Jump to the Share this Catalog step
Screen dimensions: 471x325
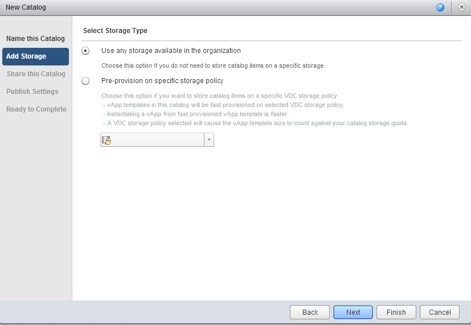pos(36,74)
